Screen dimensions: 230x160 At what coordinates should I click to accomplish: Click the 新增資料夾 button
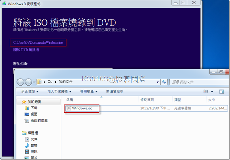pos(115,92)
